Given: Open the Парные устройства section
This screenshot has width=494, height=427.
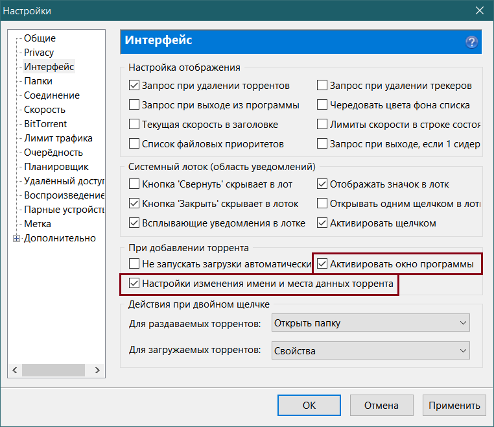Looking at the screenshot, I should point(64,210).
